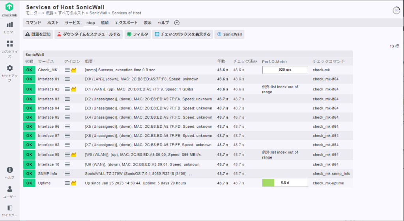
Task: Open action menu for Uptime service
Action: tap(67, 183)
